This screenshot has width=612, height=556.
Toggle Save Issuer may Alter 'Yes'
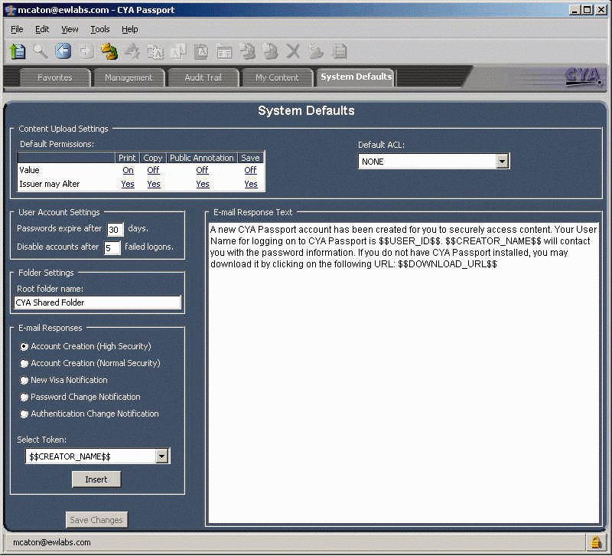pos(251,184)
